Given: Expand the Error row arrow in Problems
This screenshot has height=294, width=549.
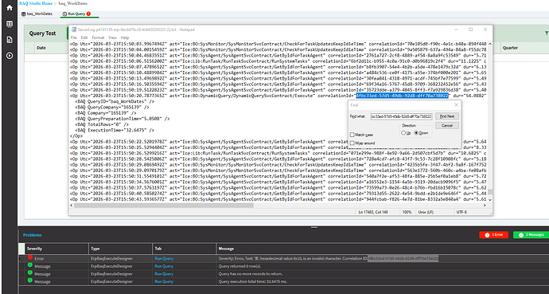Looking at the screenshot, I should tap(20, 259).
